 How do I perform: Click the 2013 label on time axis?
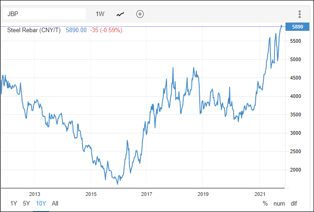pos(34,194)
